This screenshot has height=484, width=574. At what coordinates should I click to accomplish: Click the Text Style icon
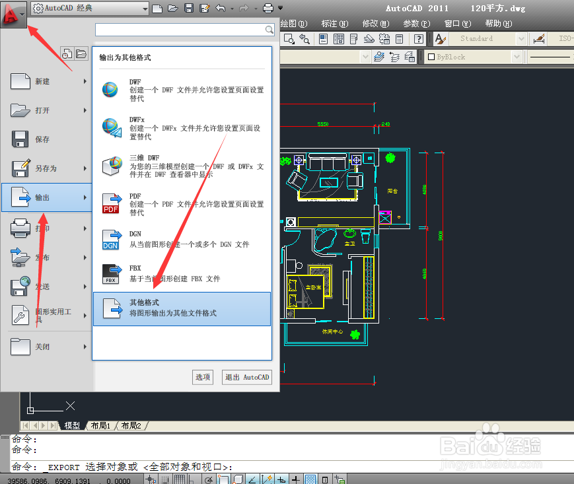(x=441, y=39)
